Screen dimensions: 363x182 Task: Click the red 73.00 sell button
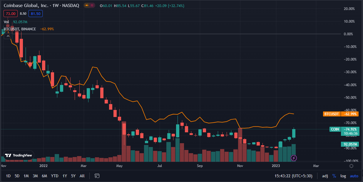tap(10, 14)
